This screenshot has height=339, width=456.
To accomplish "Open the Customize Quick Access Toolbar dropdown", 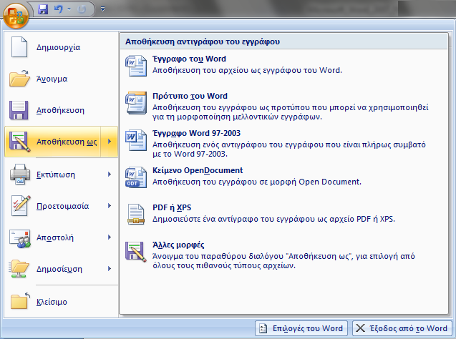I will pyautogui.click(x=102, y=9).
